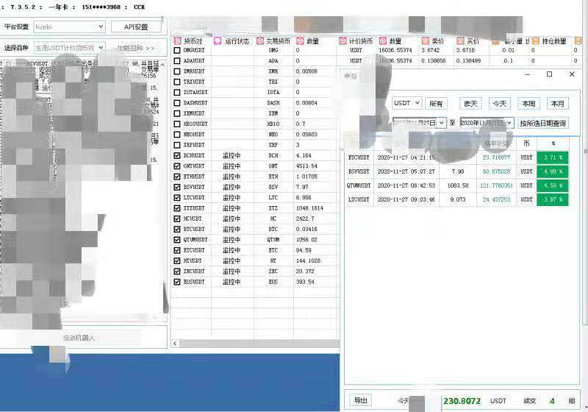The height and width of the screenshot is (412, 588).
Task: Disable the HTUSDT checkbox
Action: [x=177, y=260]
